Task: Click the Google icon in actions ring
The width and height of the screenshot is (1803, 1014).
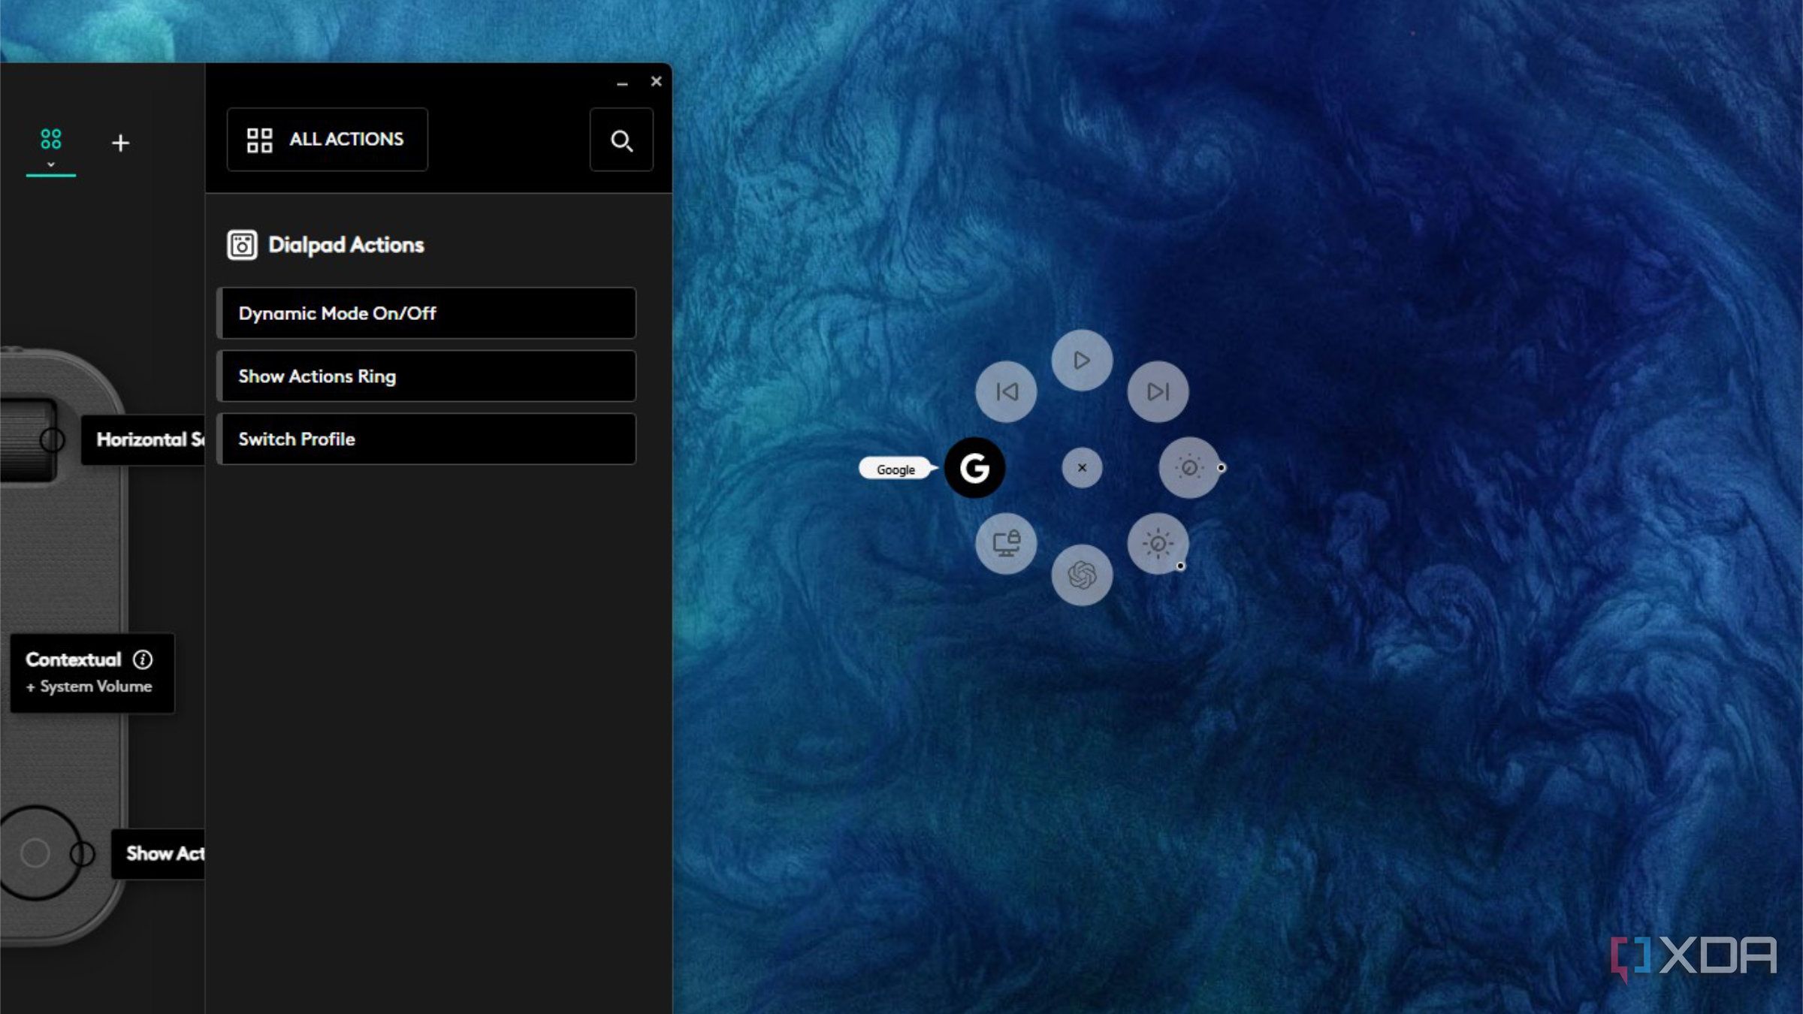Action: (974, 468)
